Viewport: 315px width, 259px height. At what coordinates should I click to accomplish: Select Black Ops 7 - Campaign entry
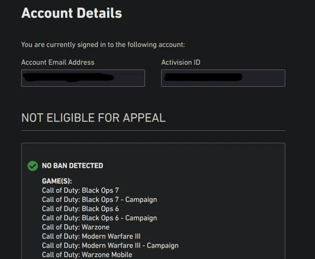click(99, 200)
